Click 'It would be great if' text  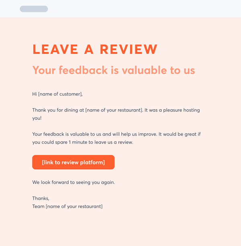(180, 134)
